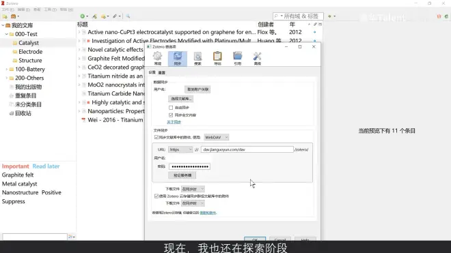Screen dimensions: 451x253
Task: Click the WebDAV password field
Action: pyautogui.click(x=189, y=166)
